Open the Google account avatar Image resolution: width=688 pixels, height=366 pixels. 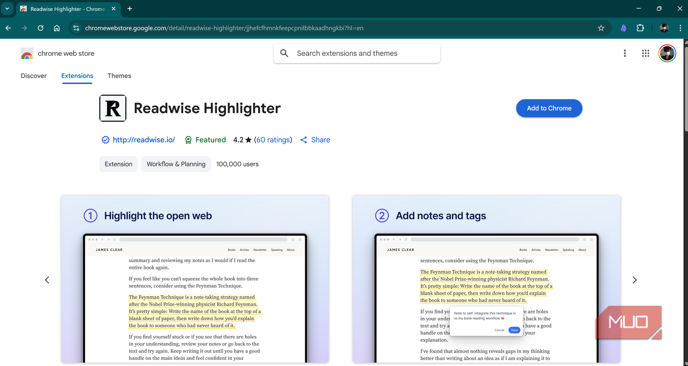(x=667, y=53)
